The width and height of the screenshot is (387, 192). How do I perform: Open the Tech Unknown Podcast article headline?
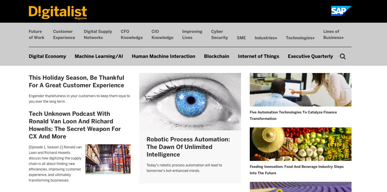[75, 125]
